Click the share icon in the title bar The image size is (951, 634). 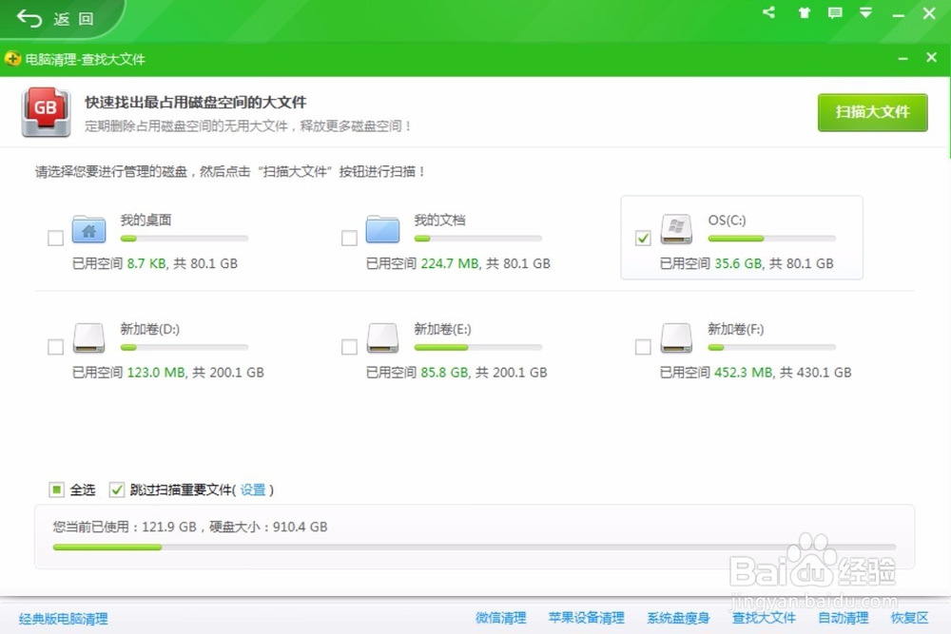(768, 13)
